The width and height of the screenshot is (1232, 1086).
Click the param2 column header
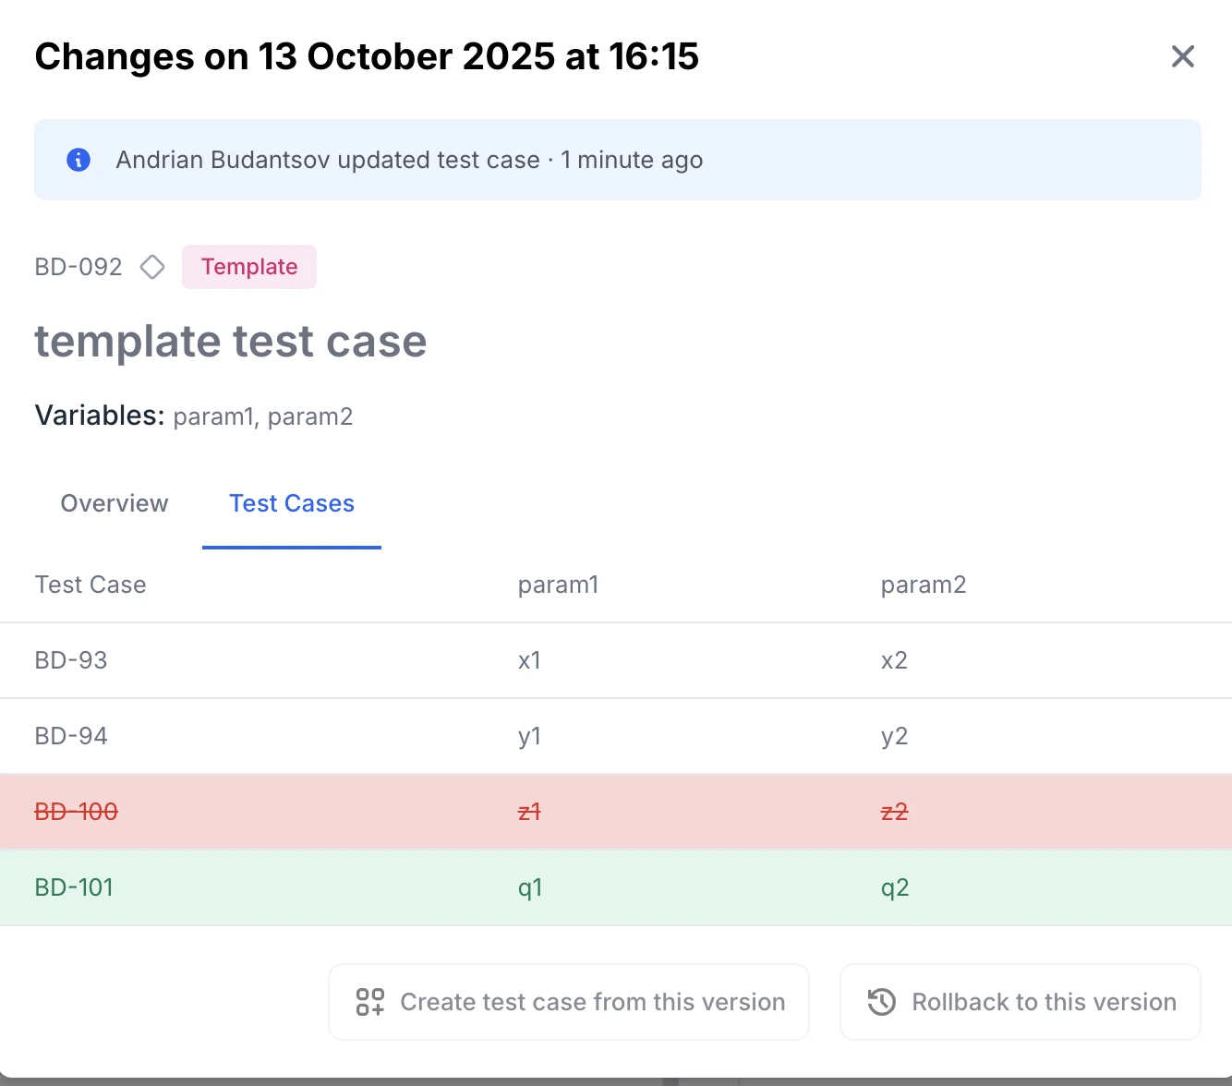[x=923, y=585]
